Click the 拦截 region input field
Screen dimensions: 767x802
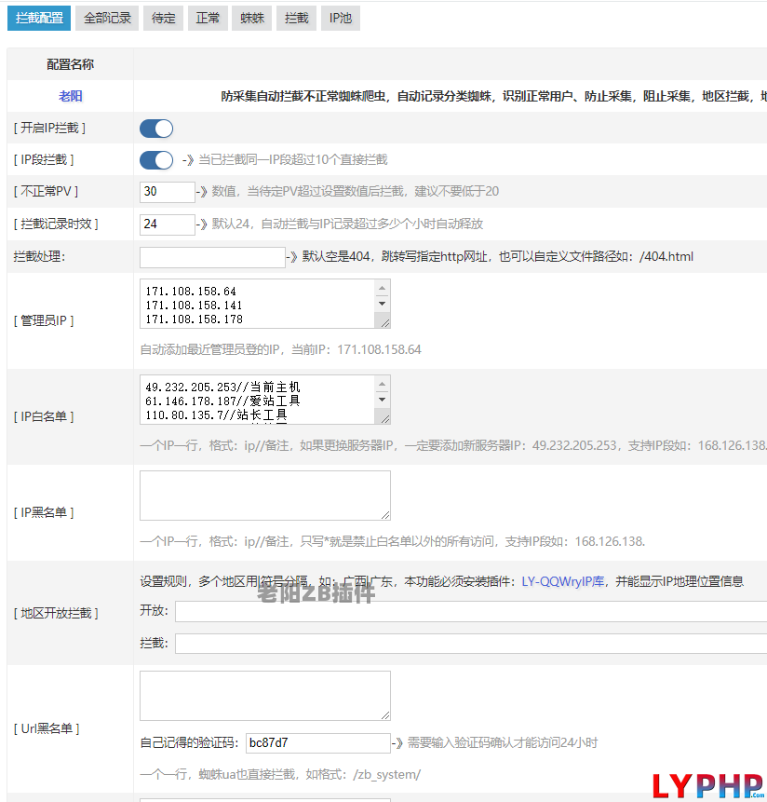(x=471, y=644)
